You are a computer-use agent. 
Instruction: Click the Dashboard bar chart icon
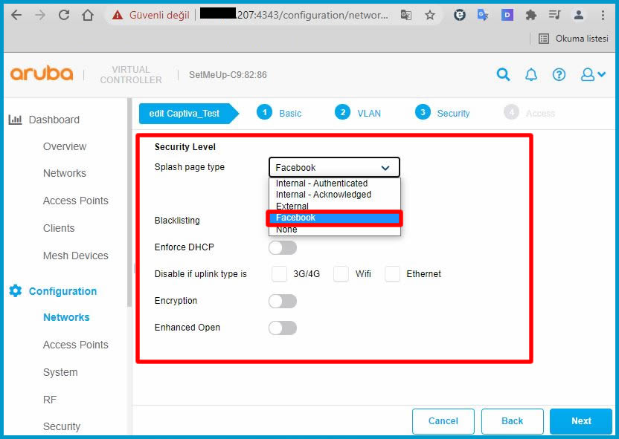tap(15, 120)
